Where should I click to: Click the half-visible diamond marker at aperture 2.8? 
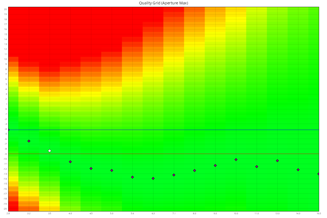click(x=9, y=130)
